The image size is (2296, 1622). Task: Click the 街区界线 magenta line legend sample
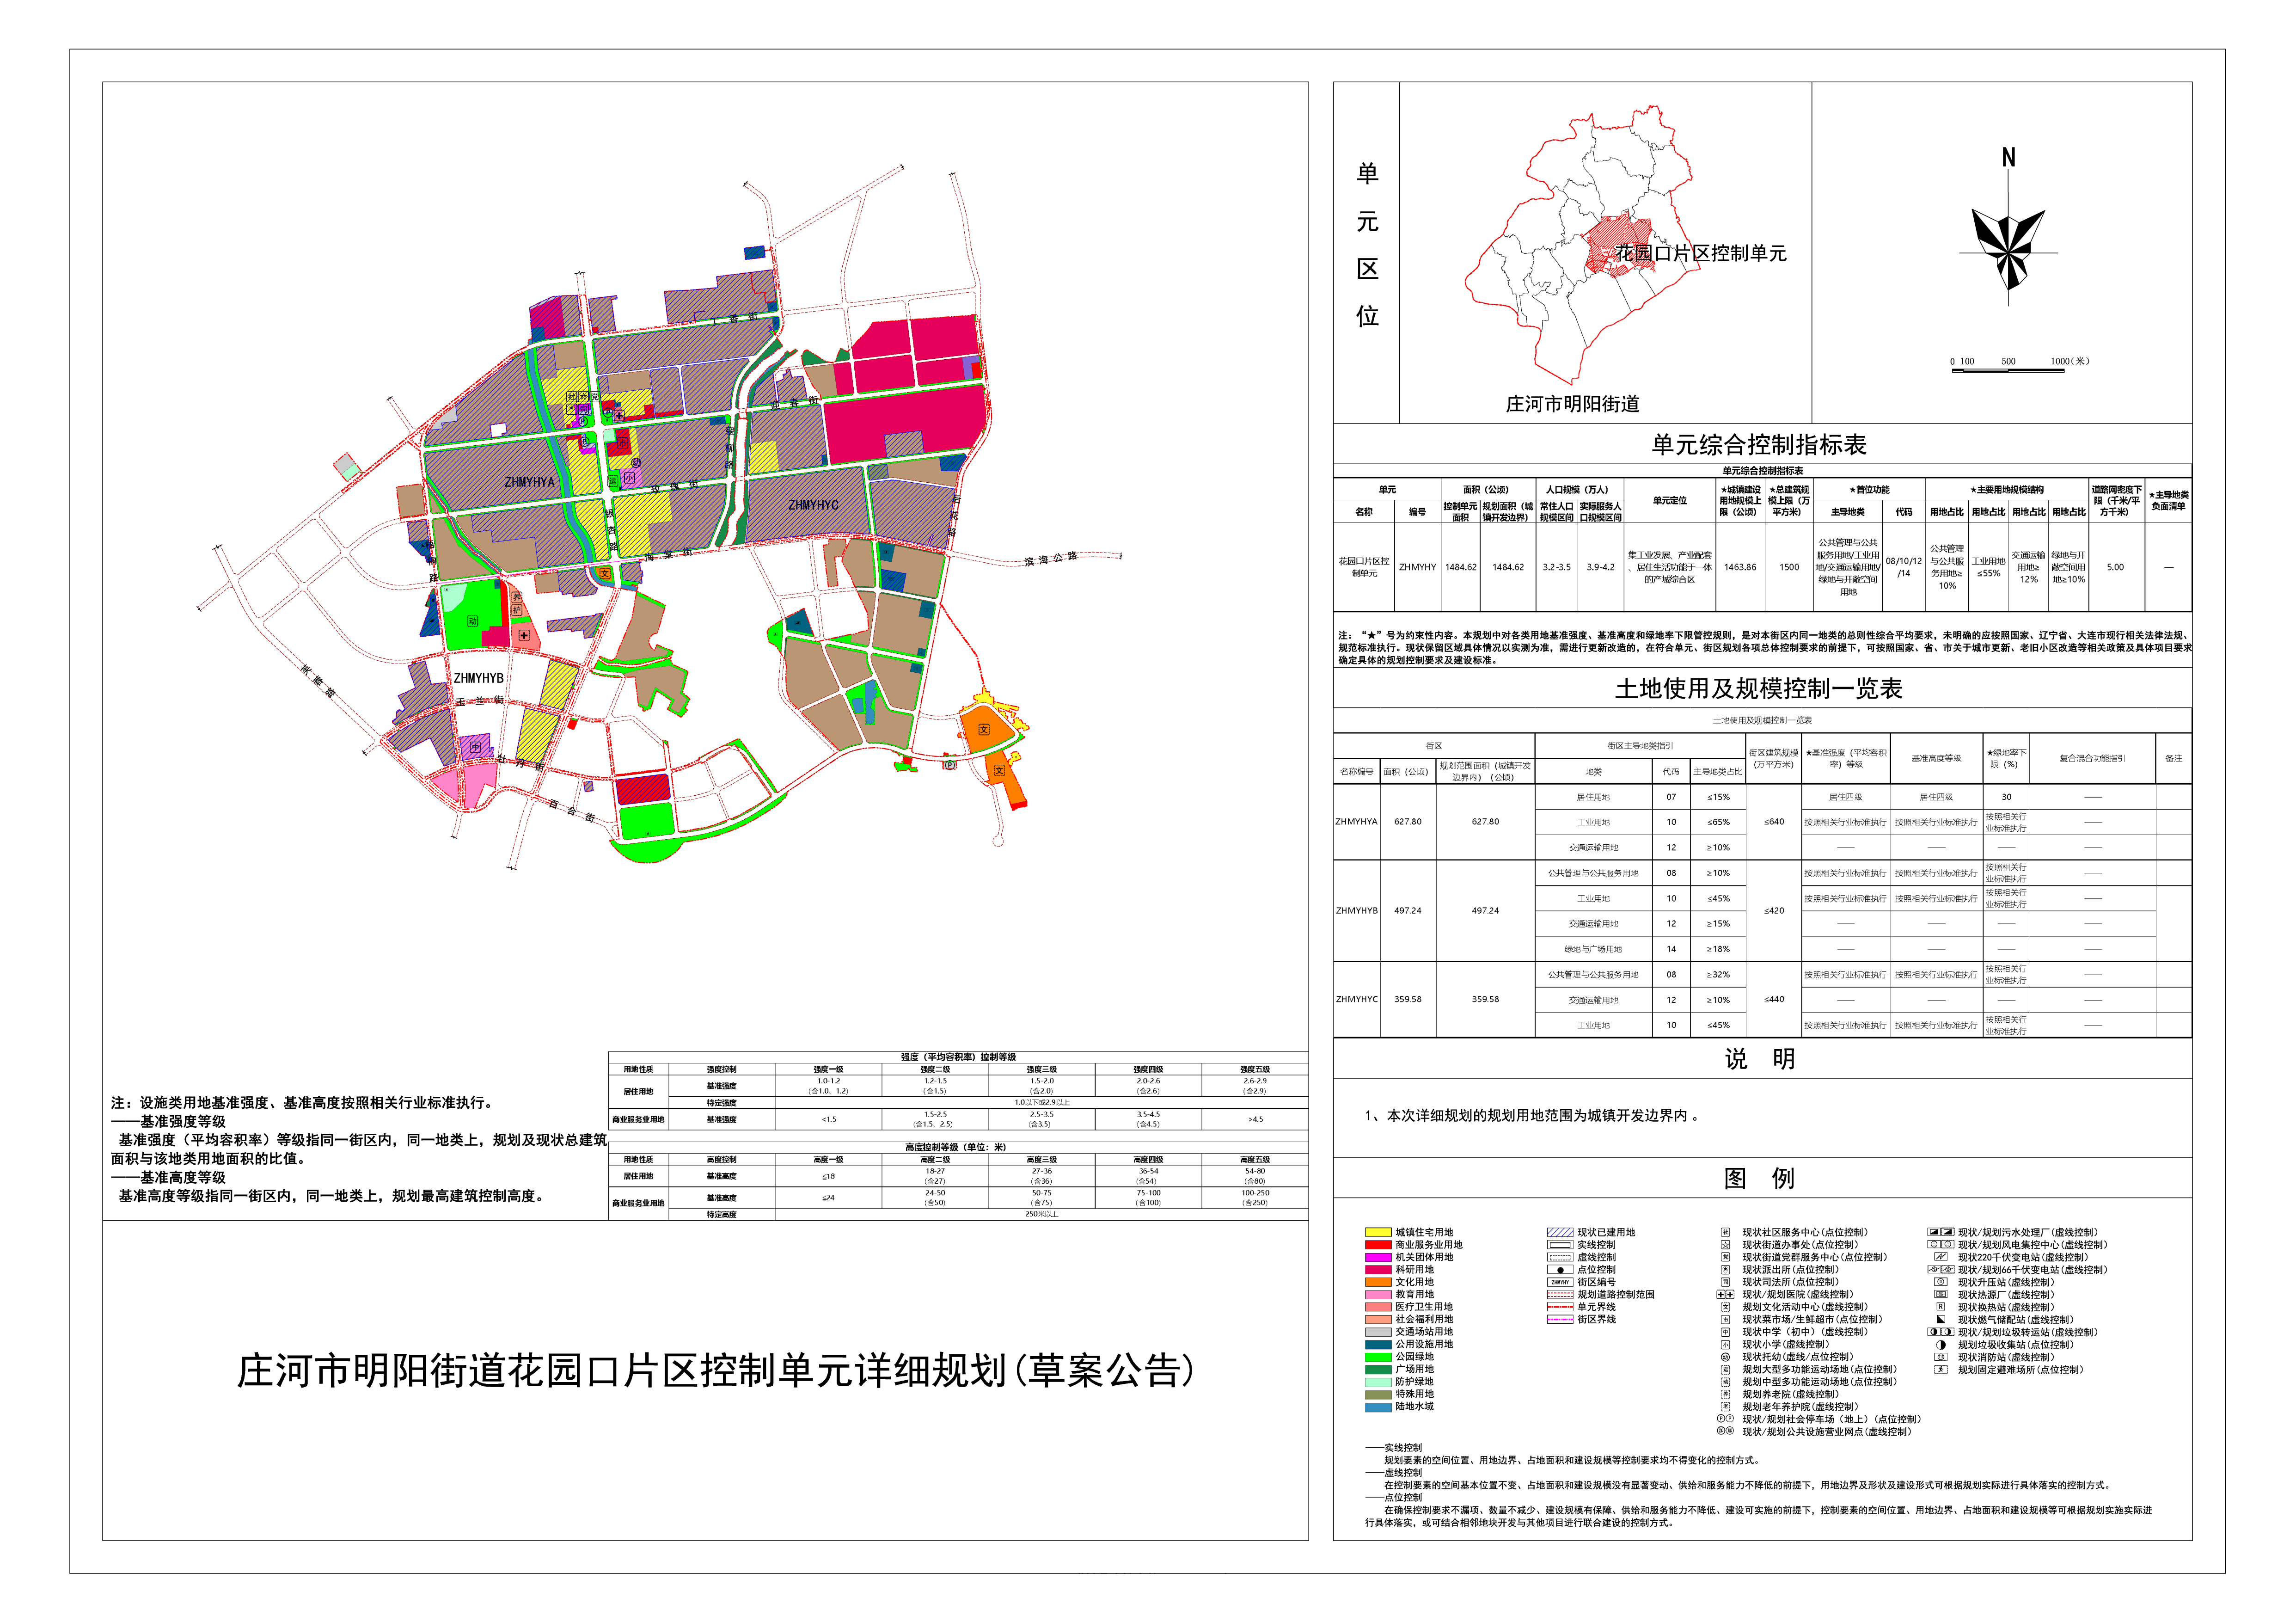[x=1560, y=1319]
